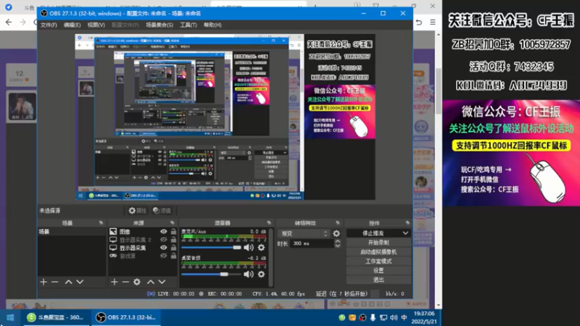Open source 属性 properties button
580x326 pixels.
[137, 211]
